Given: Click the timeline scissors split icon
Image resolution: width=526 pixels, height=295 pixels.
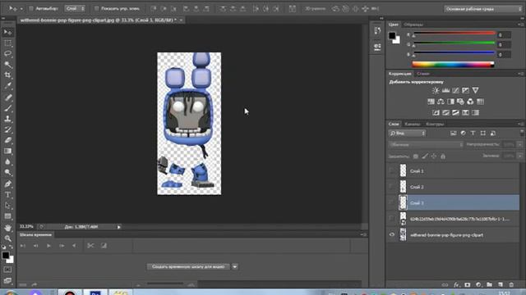Looking at the screenshot, I should (90, 246).
